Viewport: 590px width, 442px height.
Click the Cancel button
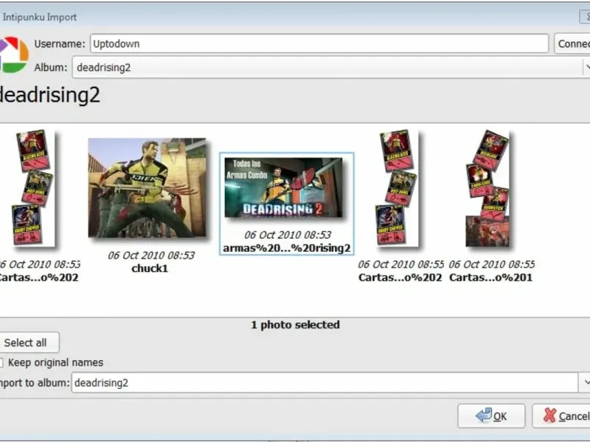(561, 415)
